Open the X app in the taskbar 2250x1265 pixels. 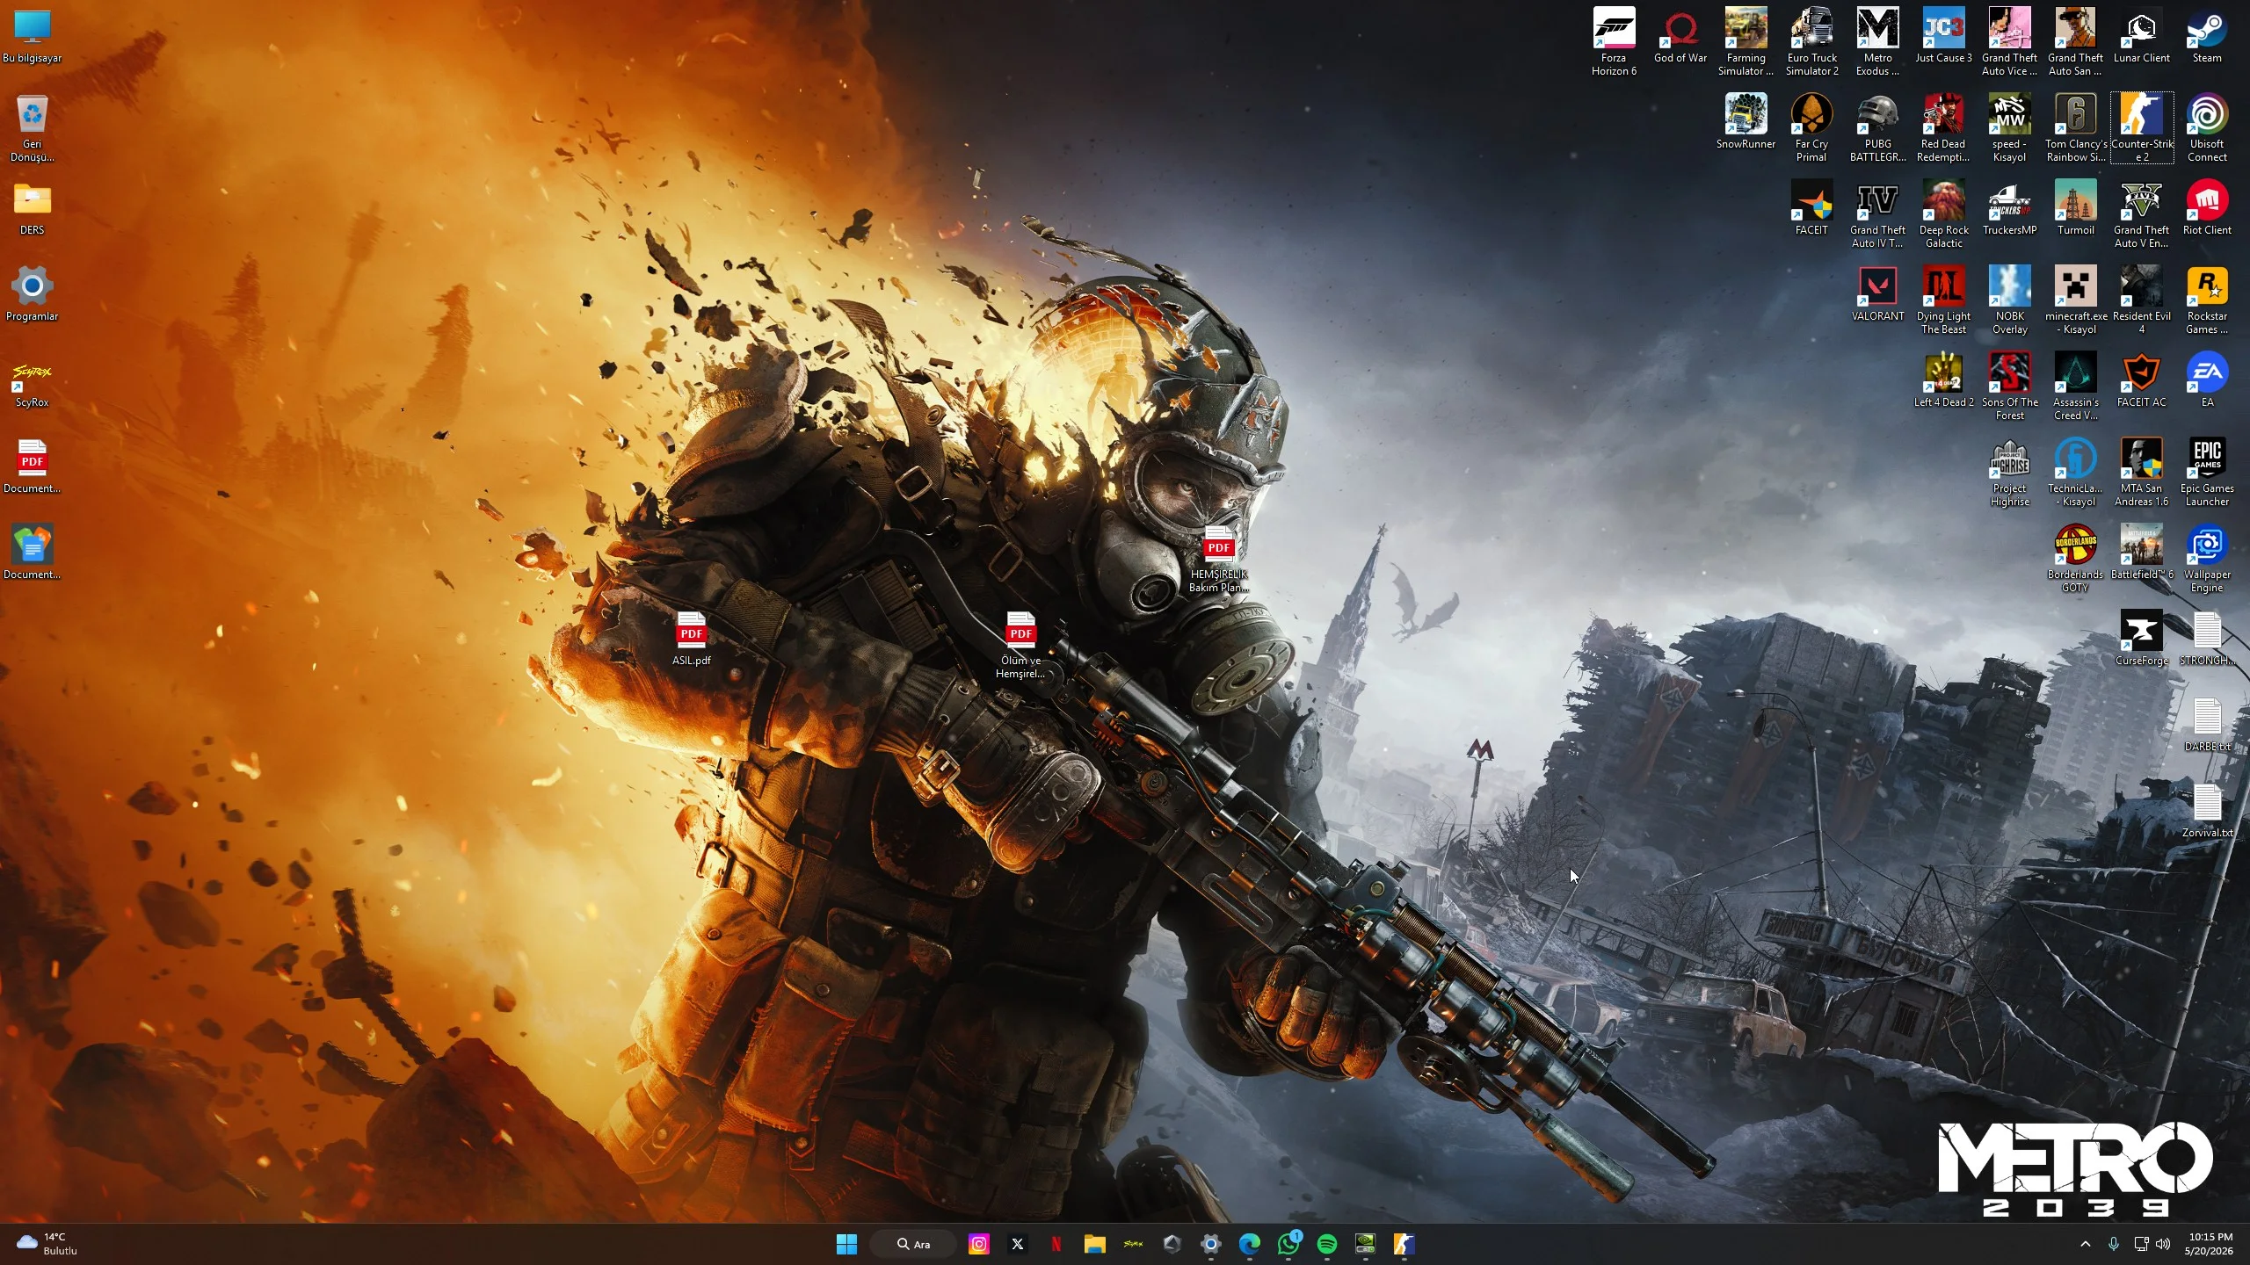[1017, 1244]
